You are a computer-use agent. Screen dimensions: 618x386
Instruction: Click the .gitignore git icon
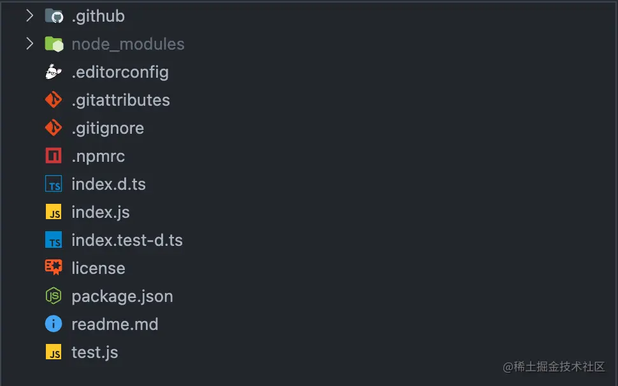coord(54,128)
